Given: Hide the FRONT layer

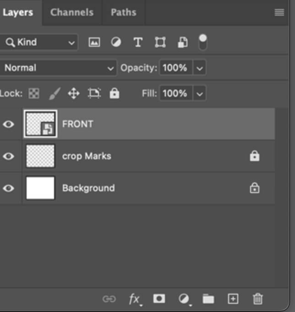Looking at the screenshot, I should 9,124.
